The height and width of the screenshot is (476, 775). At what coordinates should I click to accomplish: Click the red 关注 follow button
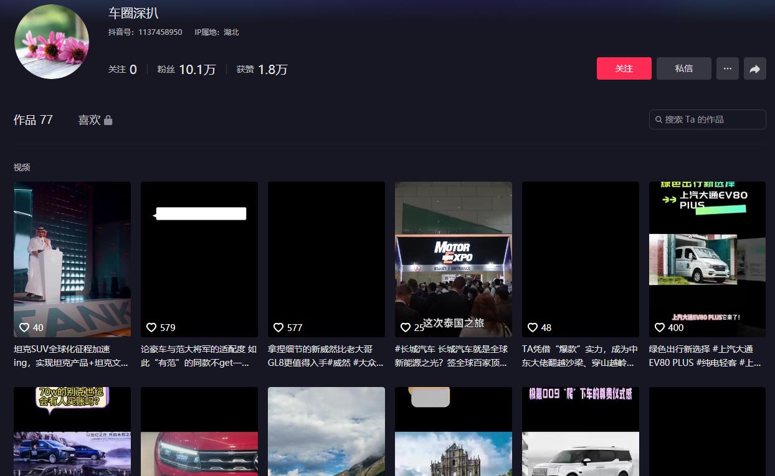click(x=624, y=68)
